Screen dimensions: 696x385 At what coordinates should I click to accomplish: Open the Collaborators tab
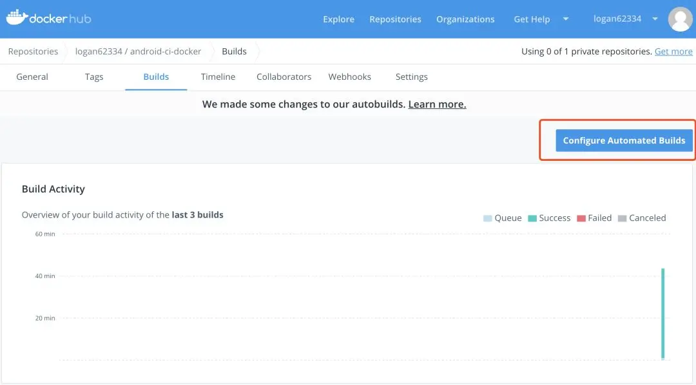click(284, 77)
